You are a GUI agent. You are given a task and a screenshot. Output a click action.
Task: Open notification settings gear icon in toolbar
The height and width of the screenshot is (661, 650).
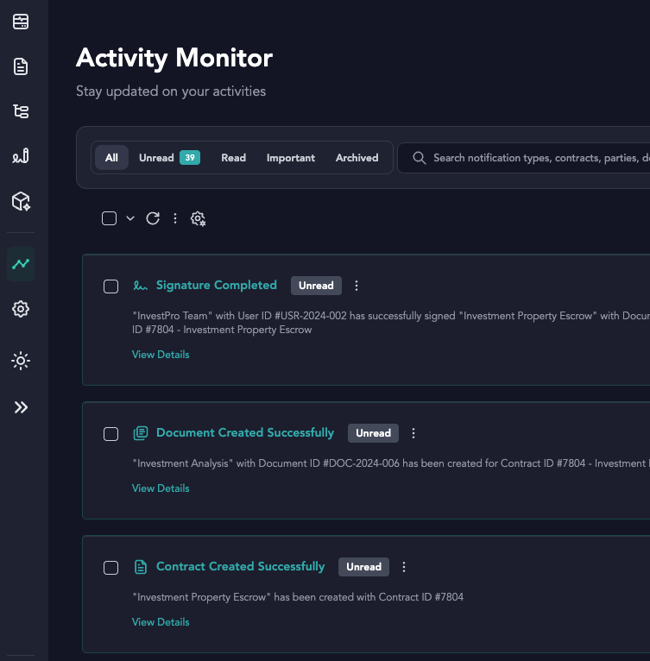(x=198, y=219)
